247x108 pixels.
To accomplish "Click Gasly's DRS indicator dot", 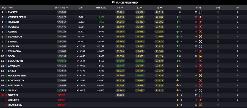I will tap(218, 90).
